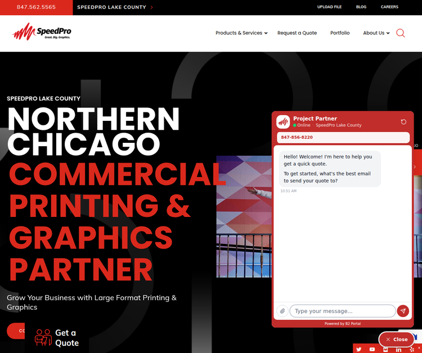This screenshot has height=353, width=422.
Task: Click the Get a Quote floating button
Action: coord(57,338)
